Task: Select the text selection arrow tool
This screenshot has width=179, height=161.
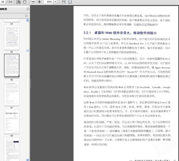Action: (x=18, y=2)
